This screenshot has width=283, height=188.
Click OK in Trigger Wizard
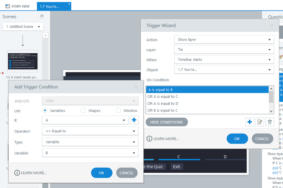(237, 139)
